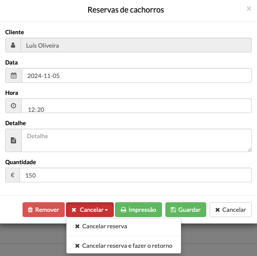Focus the Hora field showing 12:20
Screen dimensions: 257x256
click(x=136, y=106)
